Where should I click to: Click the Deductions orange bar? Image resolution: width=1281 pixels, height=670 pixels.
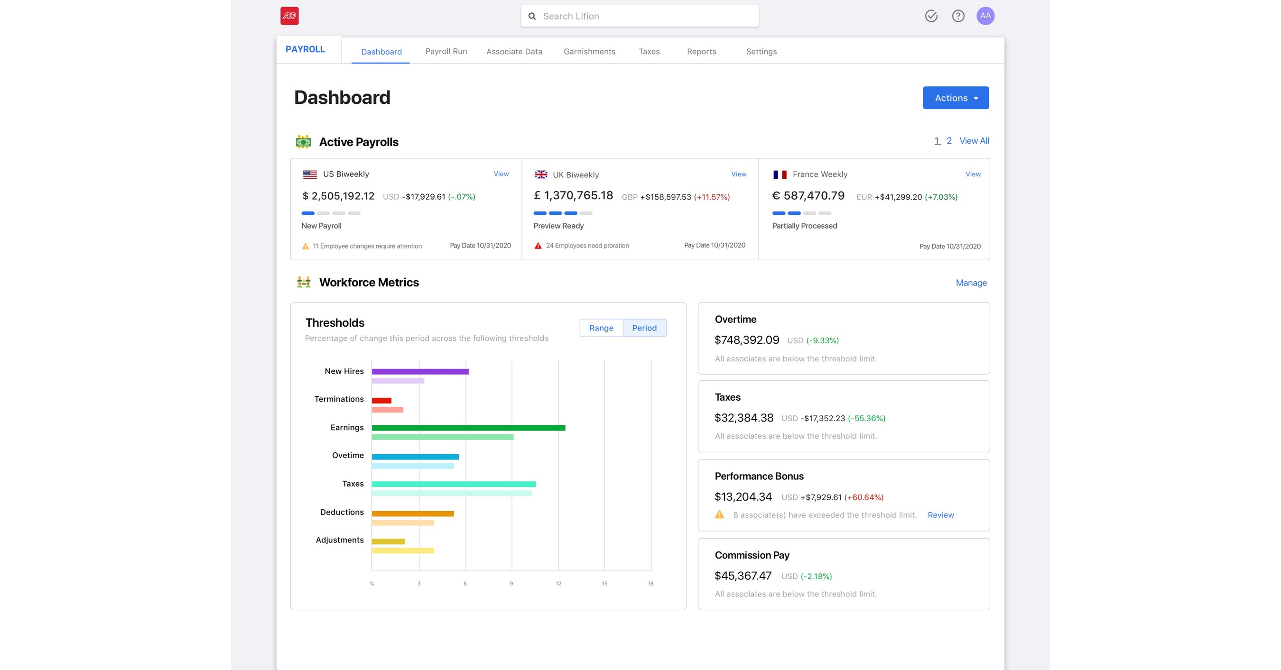[x=412, y=514]
